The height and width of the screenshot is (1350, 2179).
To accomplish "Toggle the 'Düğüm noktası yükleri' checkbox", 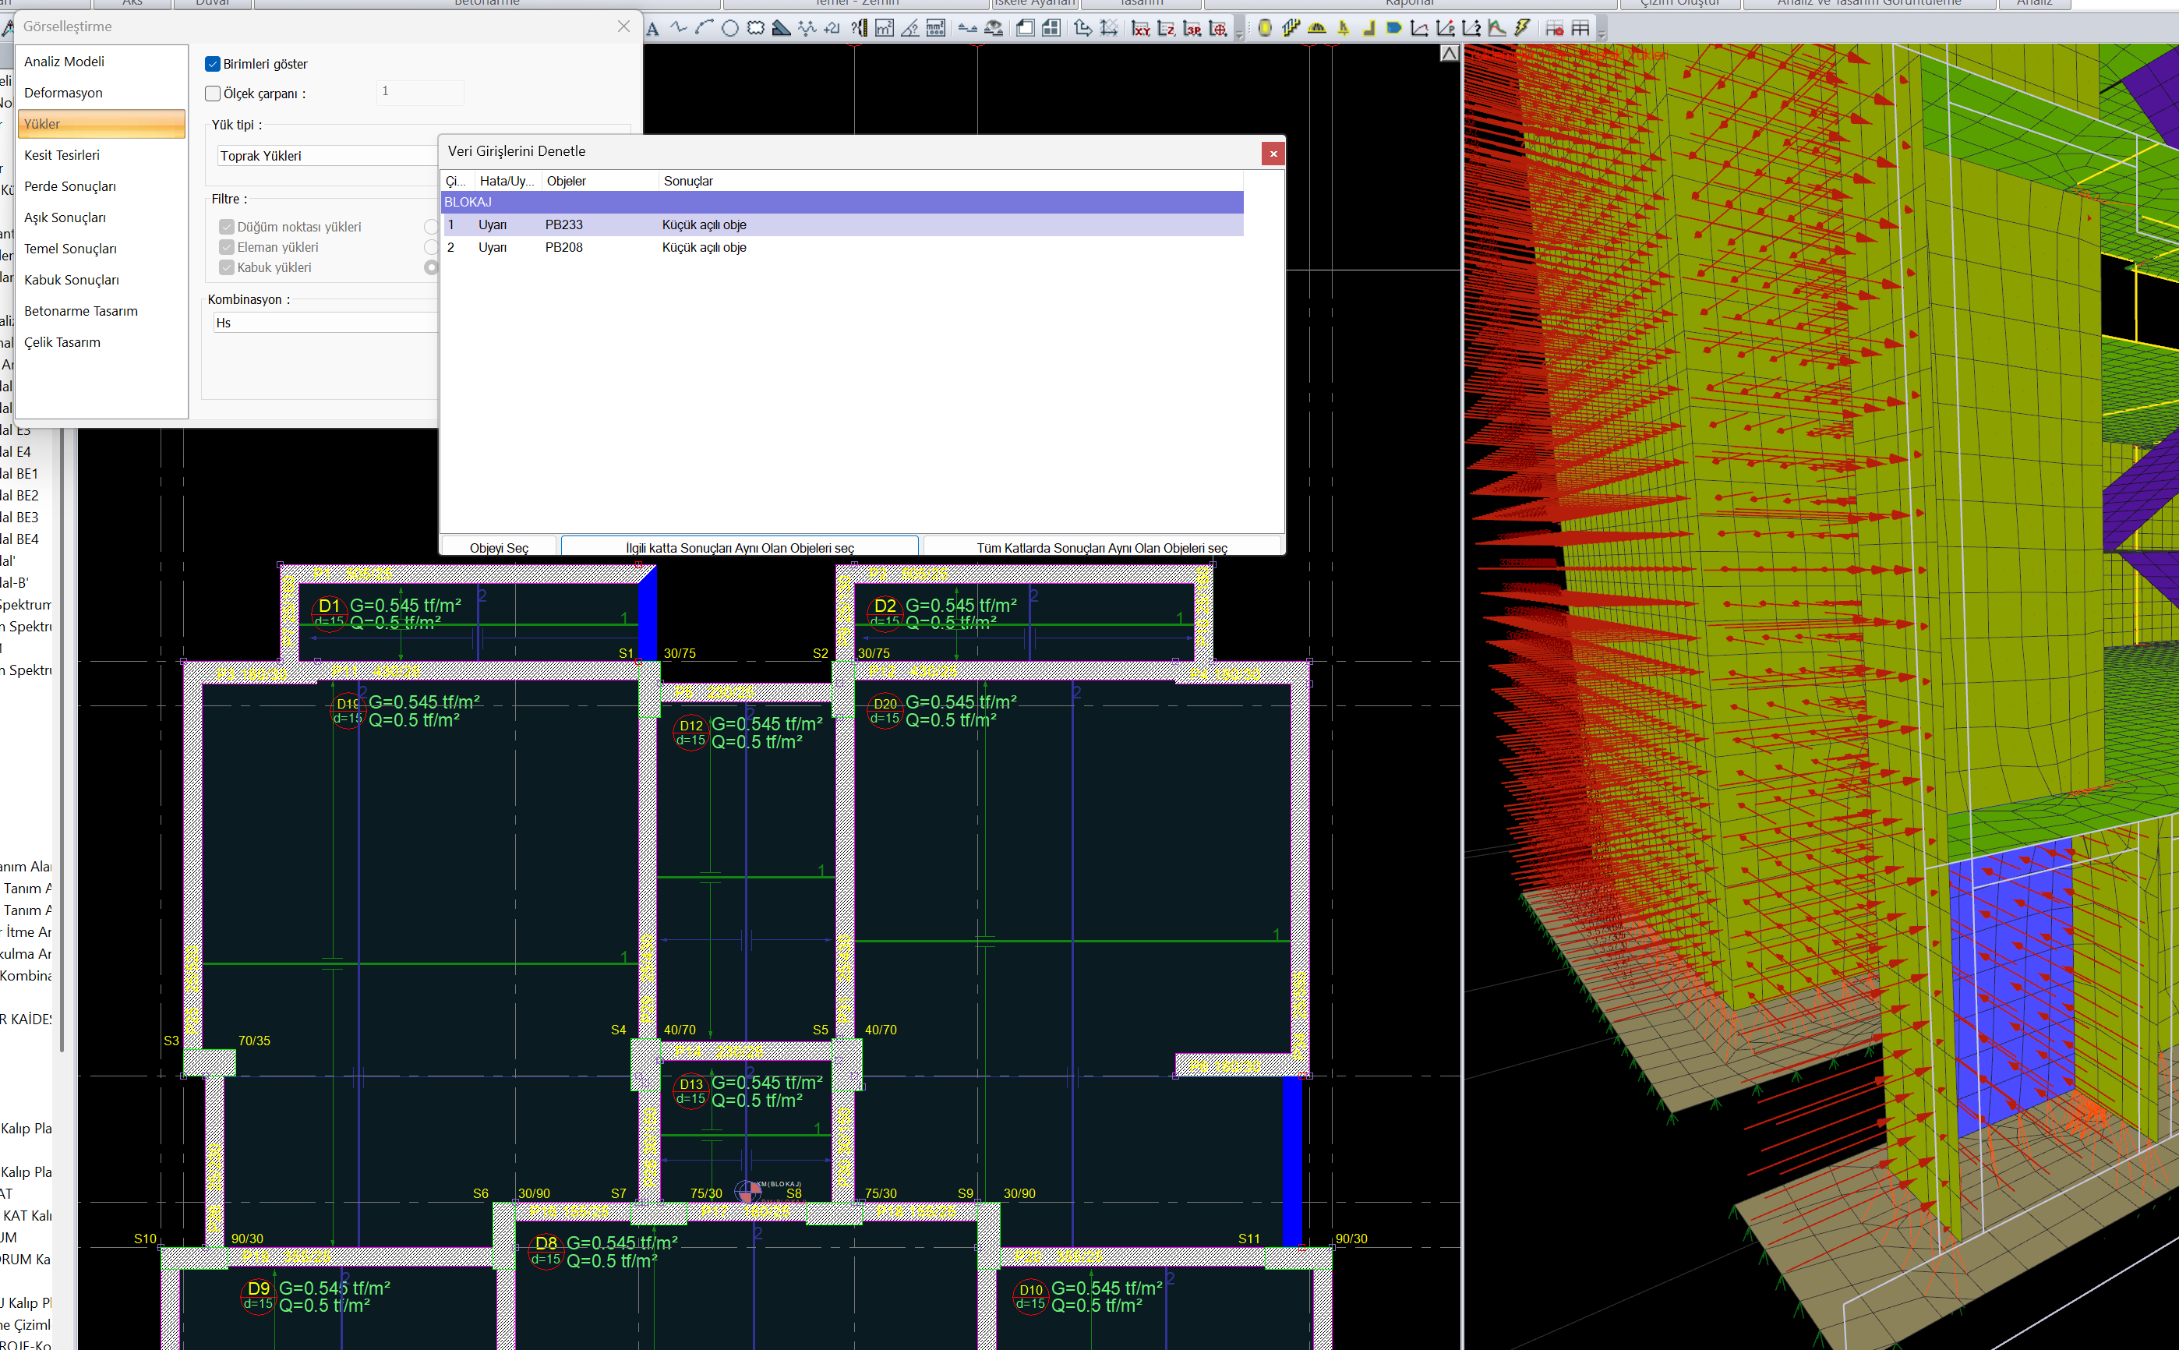I will pos(227,227).
